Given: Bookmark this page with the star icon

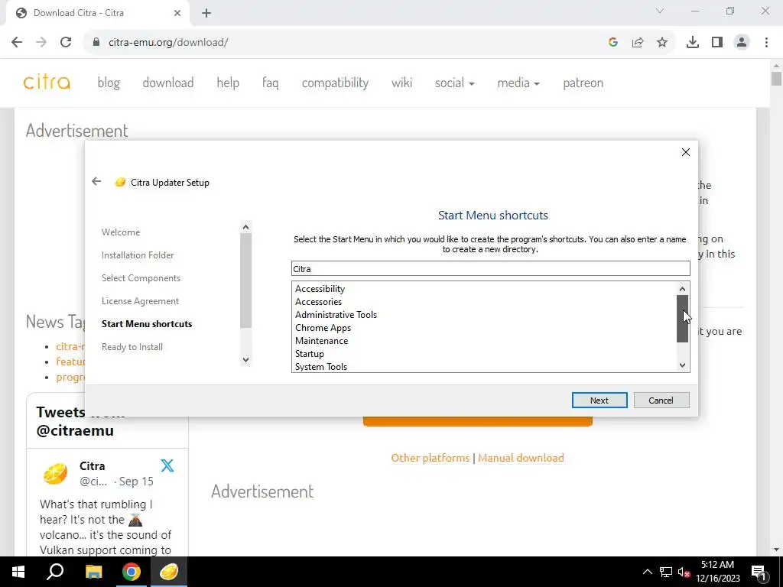Looking at the screenshot, I should [x=662, y=43].
